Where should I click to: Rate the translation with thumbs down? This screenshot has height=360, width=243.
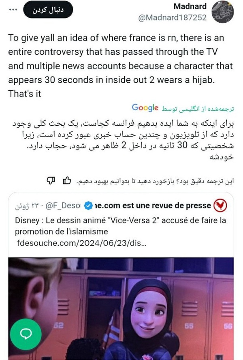point(51,181)
